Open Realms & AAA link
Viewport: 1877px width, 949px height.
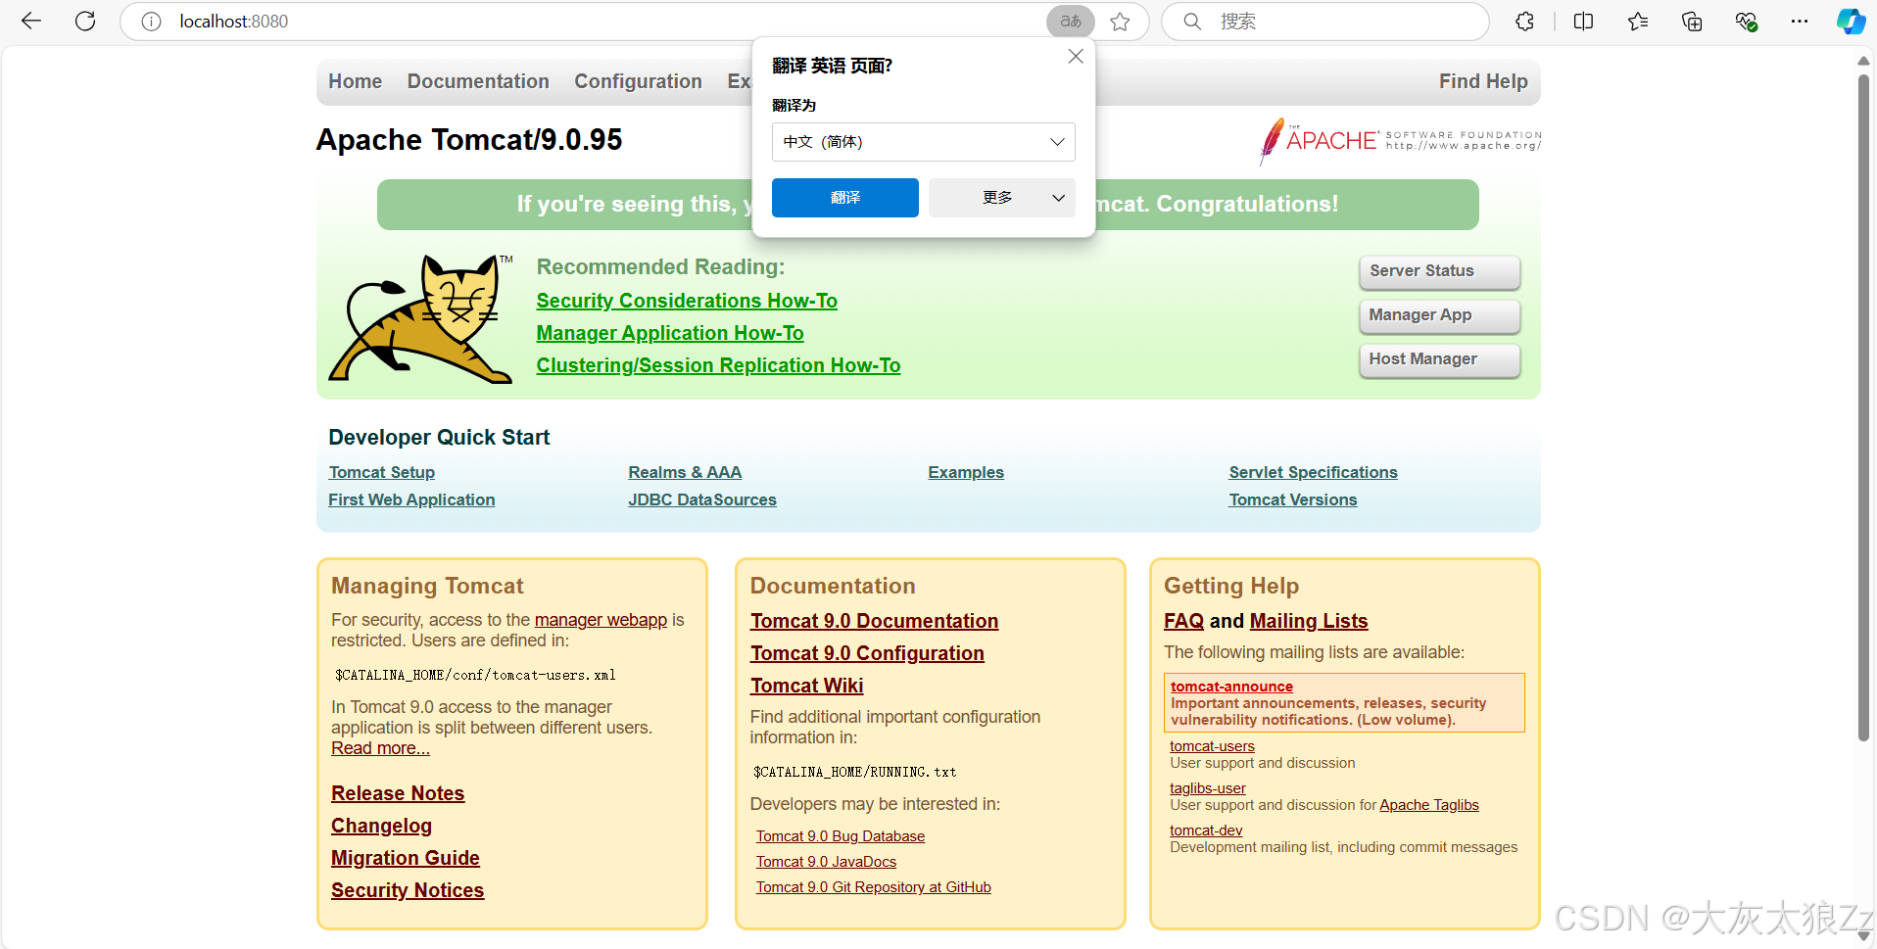click(x=685, y=472)
